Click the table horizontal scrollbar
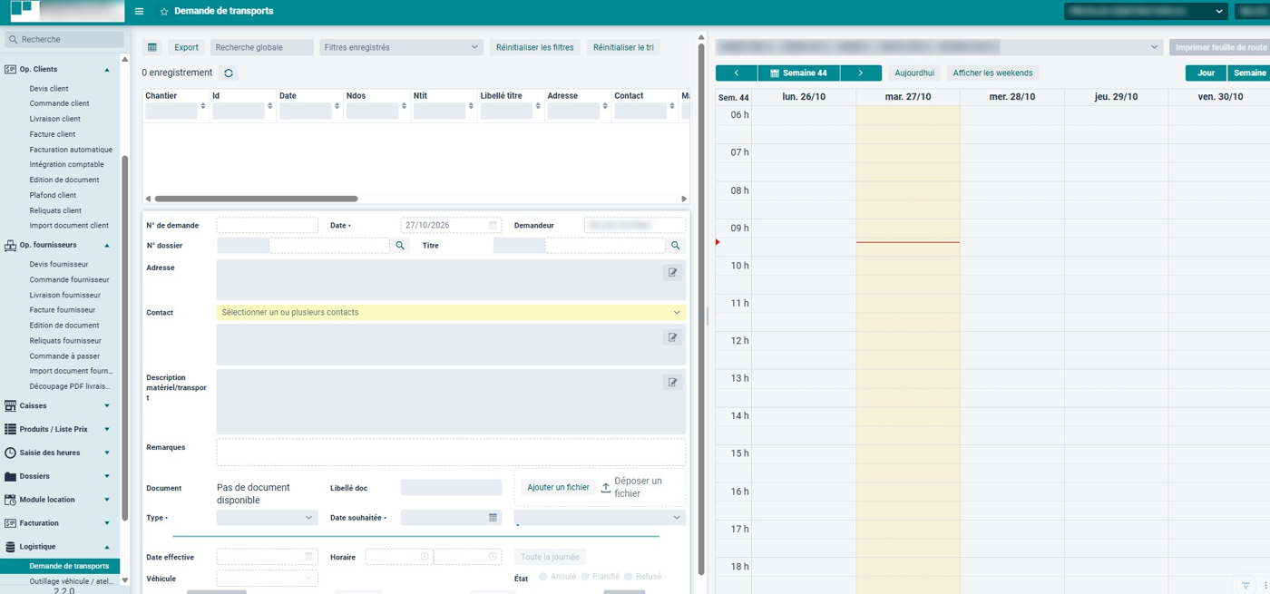 click(256, 199)
